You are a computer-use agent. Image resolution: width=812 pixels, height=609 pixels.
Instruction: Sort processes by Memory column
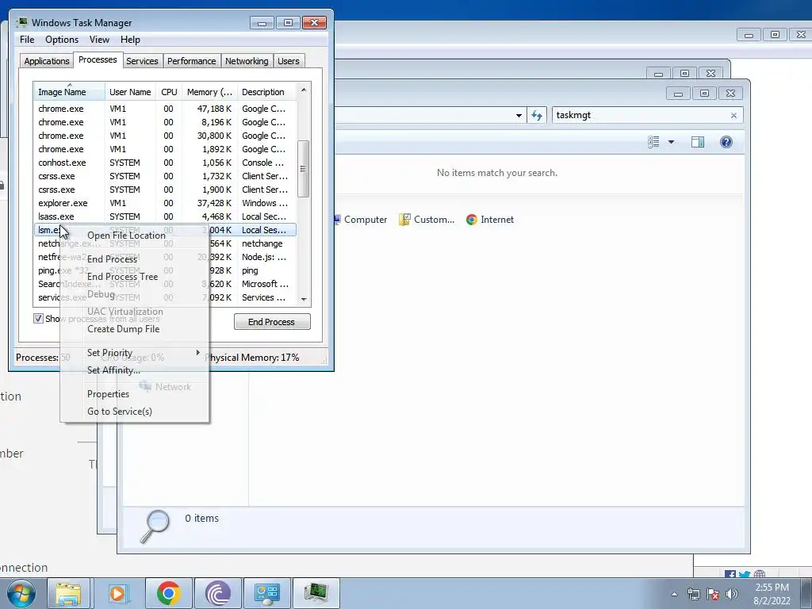click(x=209, y=92)
